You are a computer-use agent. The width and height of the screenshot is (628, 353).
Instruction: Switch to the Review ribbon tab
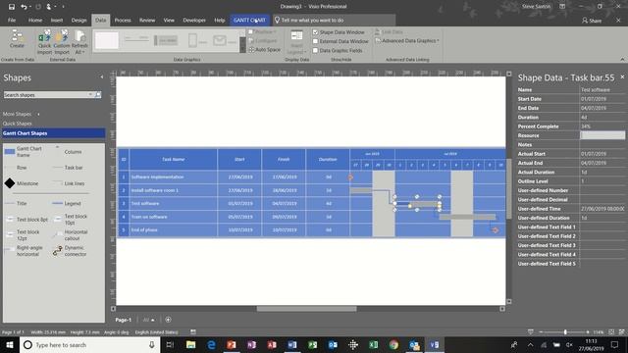pos(147,20)
